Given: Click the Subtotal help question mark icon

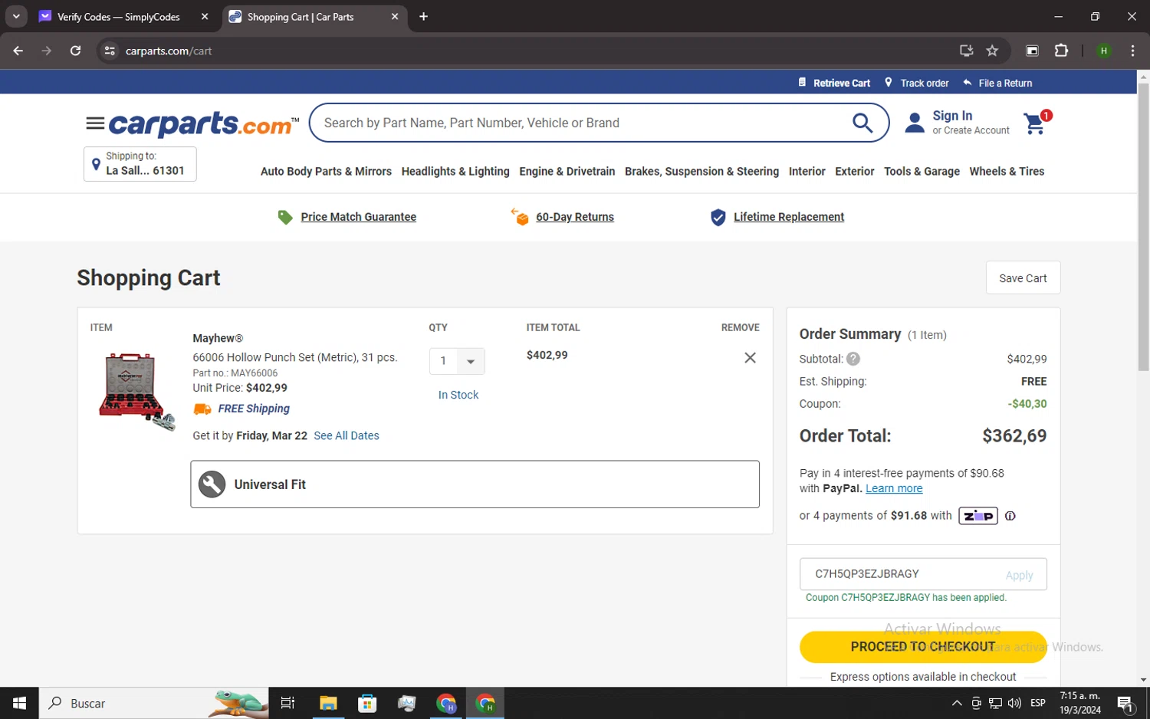Looking at the screenshot, I should coord(853,359).
